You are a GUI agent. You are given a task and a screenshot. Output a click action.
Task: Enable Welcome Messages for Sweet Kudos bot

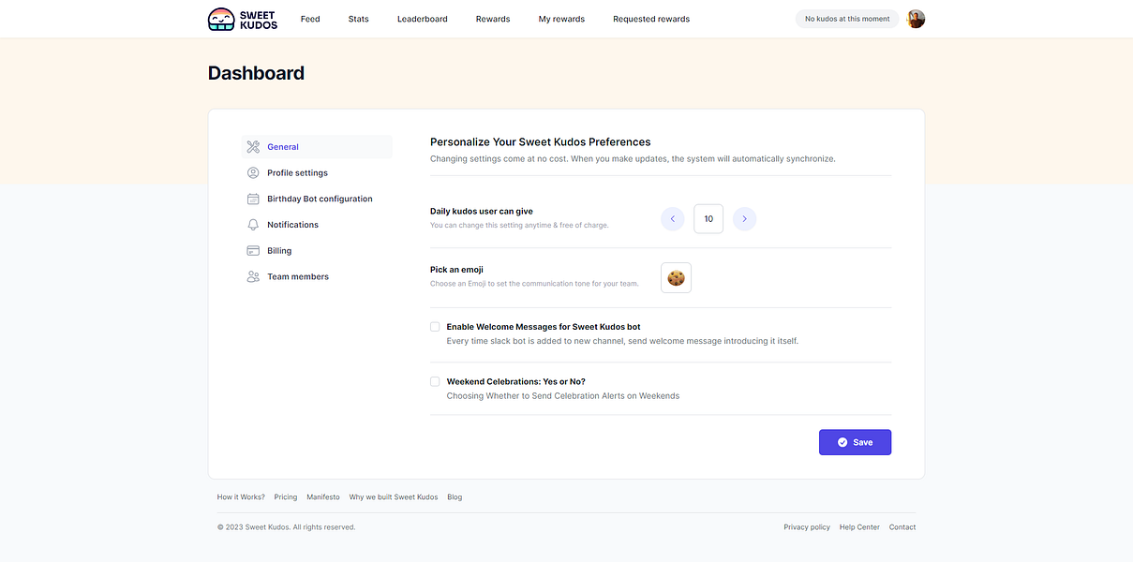click(435, 327)
